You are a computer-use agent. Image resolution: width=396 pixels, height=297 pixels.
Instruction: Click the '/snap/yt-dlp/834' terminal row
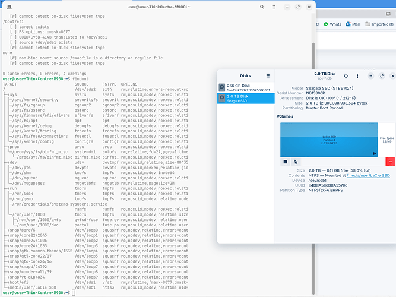96,277
